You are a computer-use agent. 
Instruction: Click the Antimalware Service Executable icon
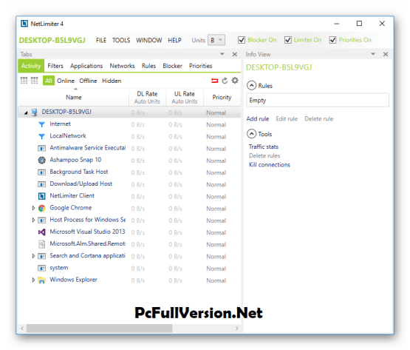(x=41, y=149)
